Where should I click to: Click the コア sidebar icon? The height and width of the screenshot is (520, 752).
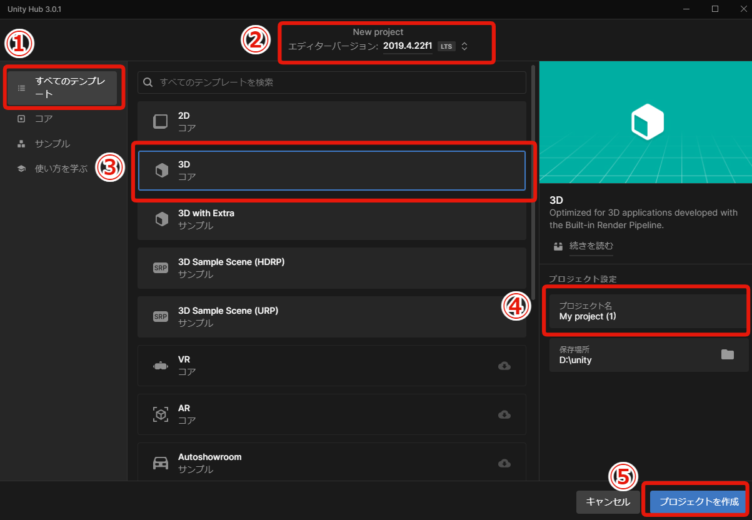[x=21, y=118]
